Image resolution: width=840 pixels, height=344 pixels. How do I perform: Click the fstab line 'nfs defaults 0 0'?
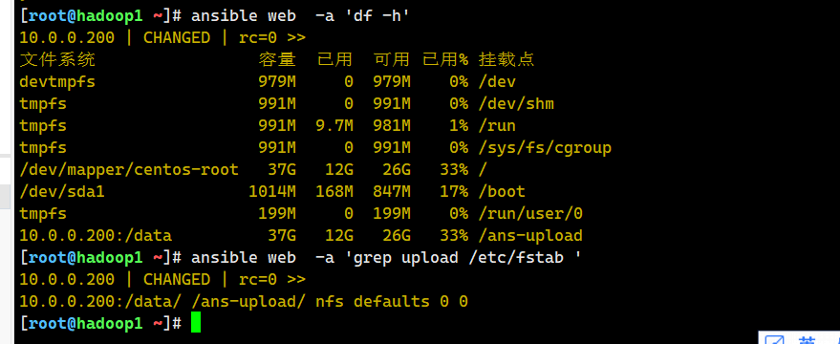point(392,302)
